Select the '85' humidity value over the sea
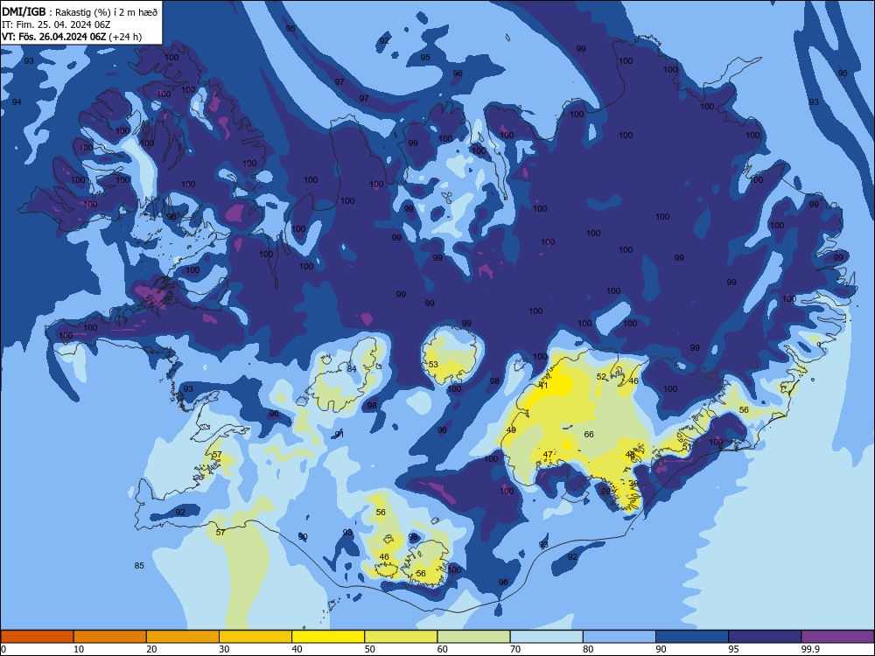This screenshot has width=875, height=656. pyautogui.click(x=139, y=565)
